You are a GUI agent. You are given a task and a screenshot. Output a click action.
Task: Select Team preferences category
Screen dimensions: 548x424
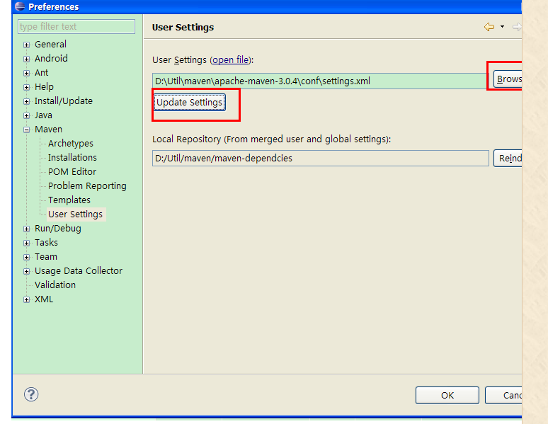point(46,256)
